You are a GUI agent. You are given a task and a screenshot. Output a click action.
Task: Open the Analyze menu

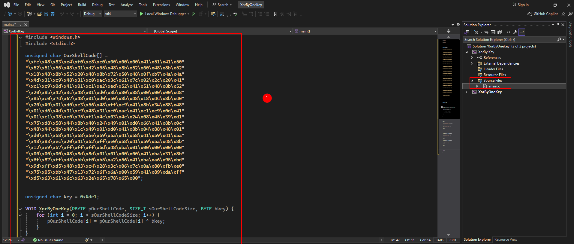pos(127,5)
